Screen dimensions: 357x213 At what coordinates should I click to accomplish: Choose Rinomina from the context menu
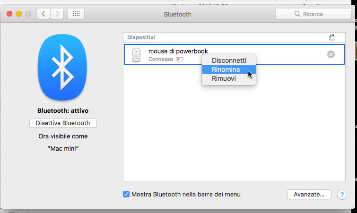(229, 69)
